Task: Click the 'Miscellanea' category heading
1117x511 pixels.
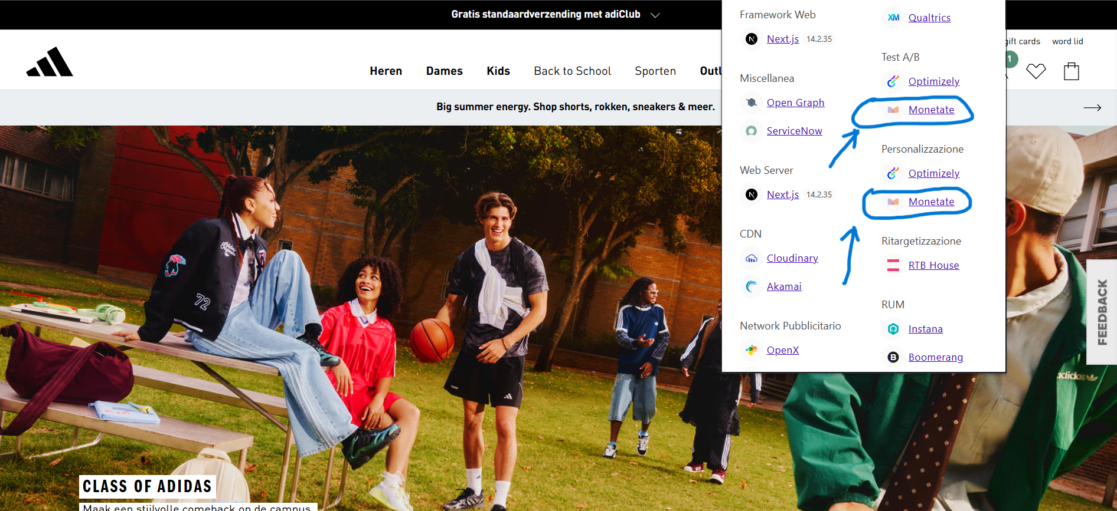Action: coord(767,78)
